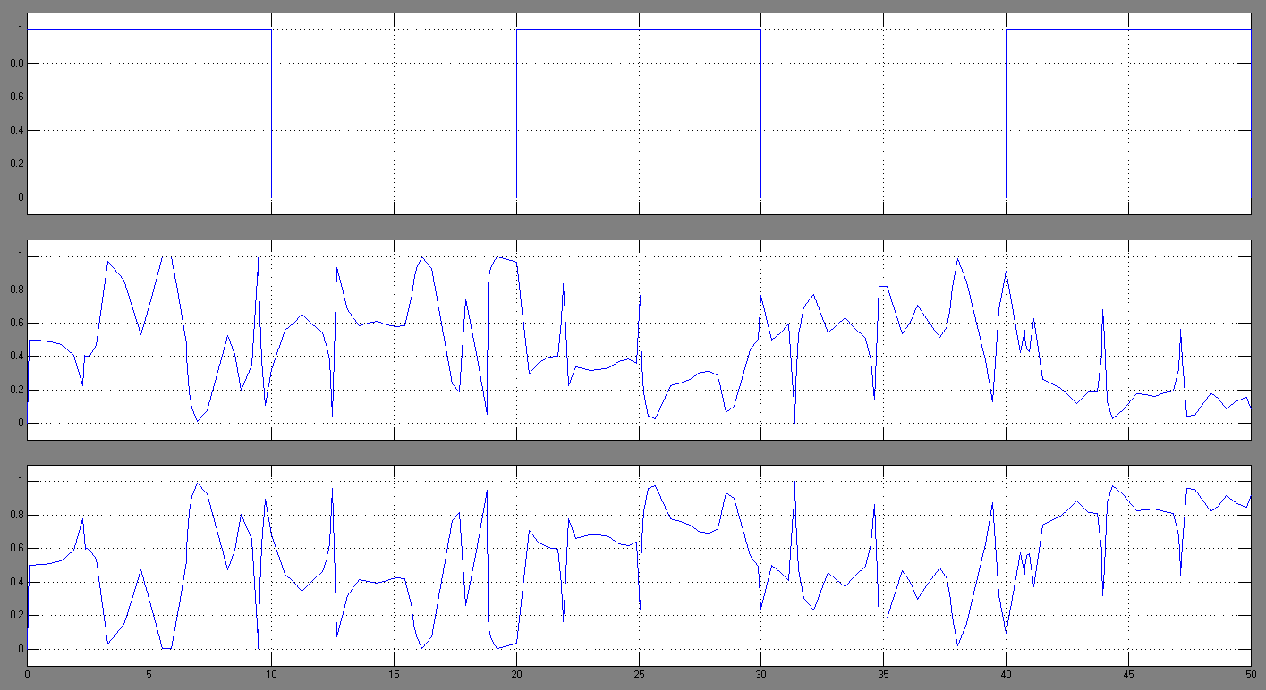Click the x-axis tick label 35

(884, 674)
